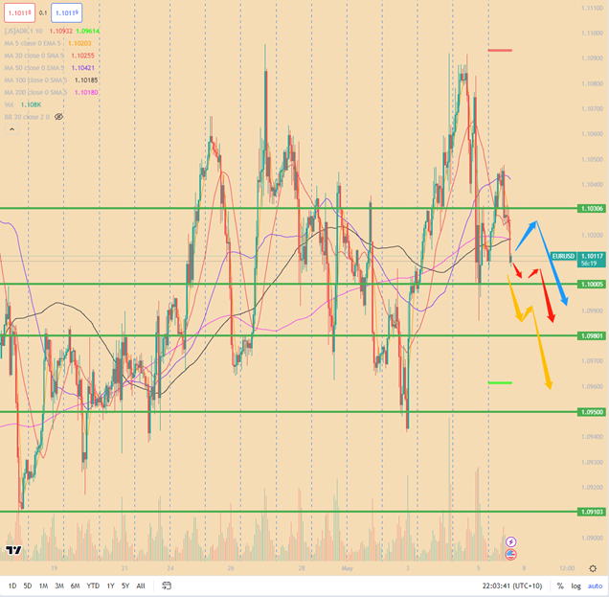Set the chart range to 1D
609x597 pixels.
point(12,586)
